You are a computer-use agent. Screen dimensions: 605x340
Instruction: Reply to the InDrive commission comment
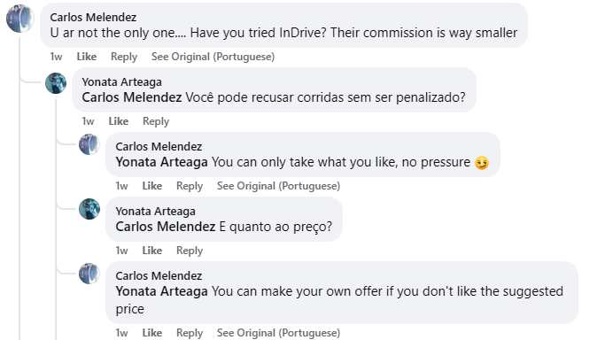click(x=124, y=57)
